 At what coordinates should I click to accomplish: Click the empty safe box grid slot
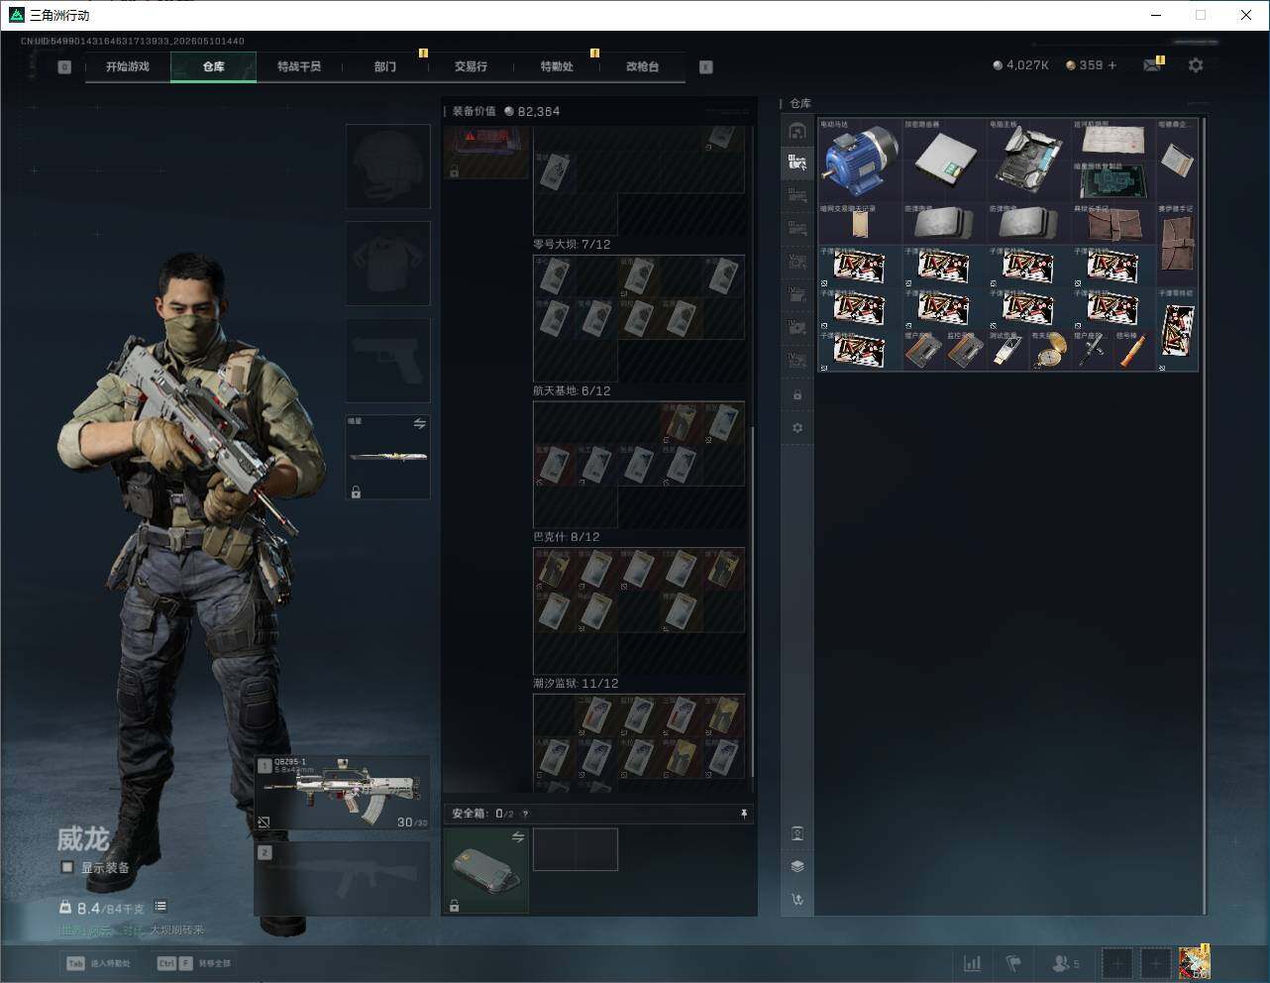coord(576,849)
